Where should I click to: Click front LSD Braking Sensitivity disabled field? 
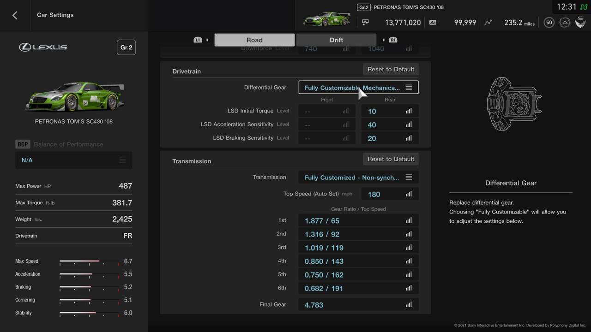pos(327,138)
